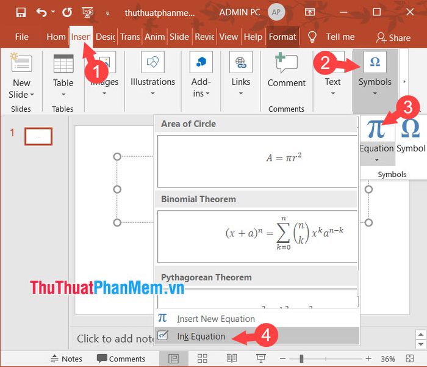427x367 pixels.
Task: Open Ribbon Display Options icon
Action: [310, 12]
